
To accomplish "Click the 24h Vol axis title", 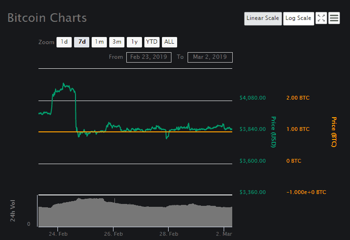I will coord(13,211).
